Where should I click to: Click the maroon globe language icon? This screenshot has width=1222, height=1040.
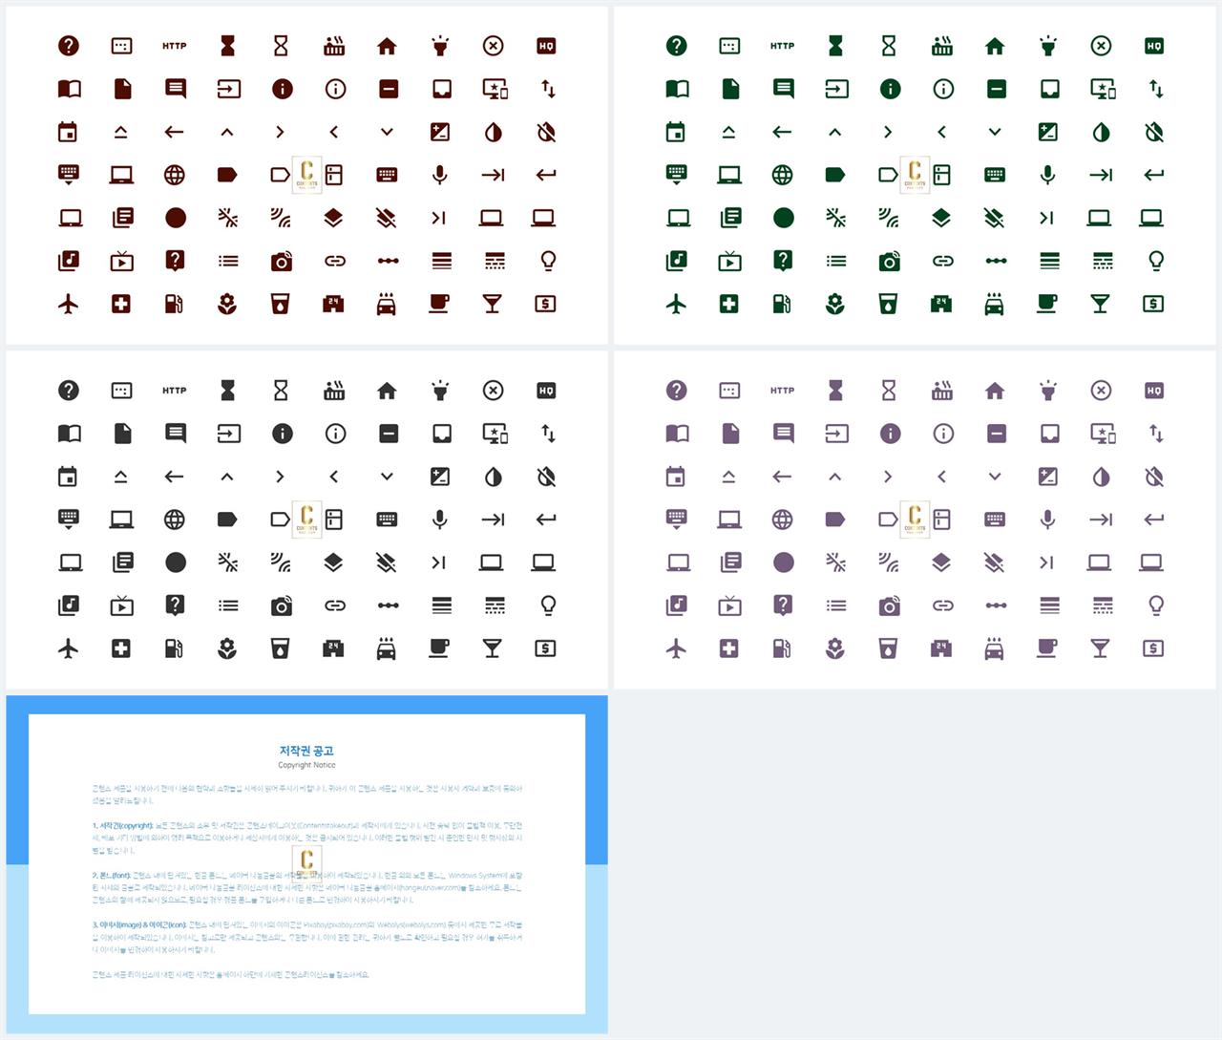(x=175, y=175)
